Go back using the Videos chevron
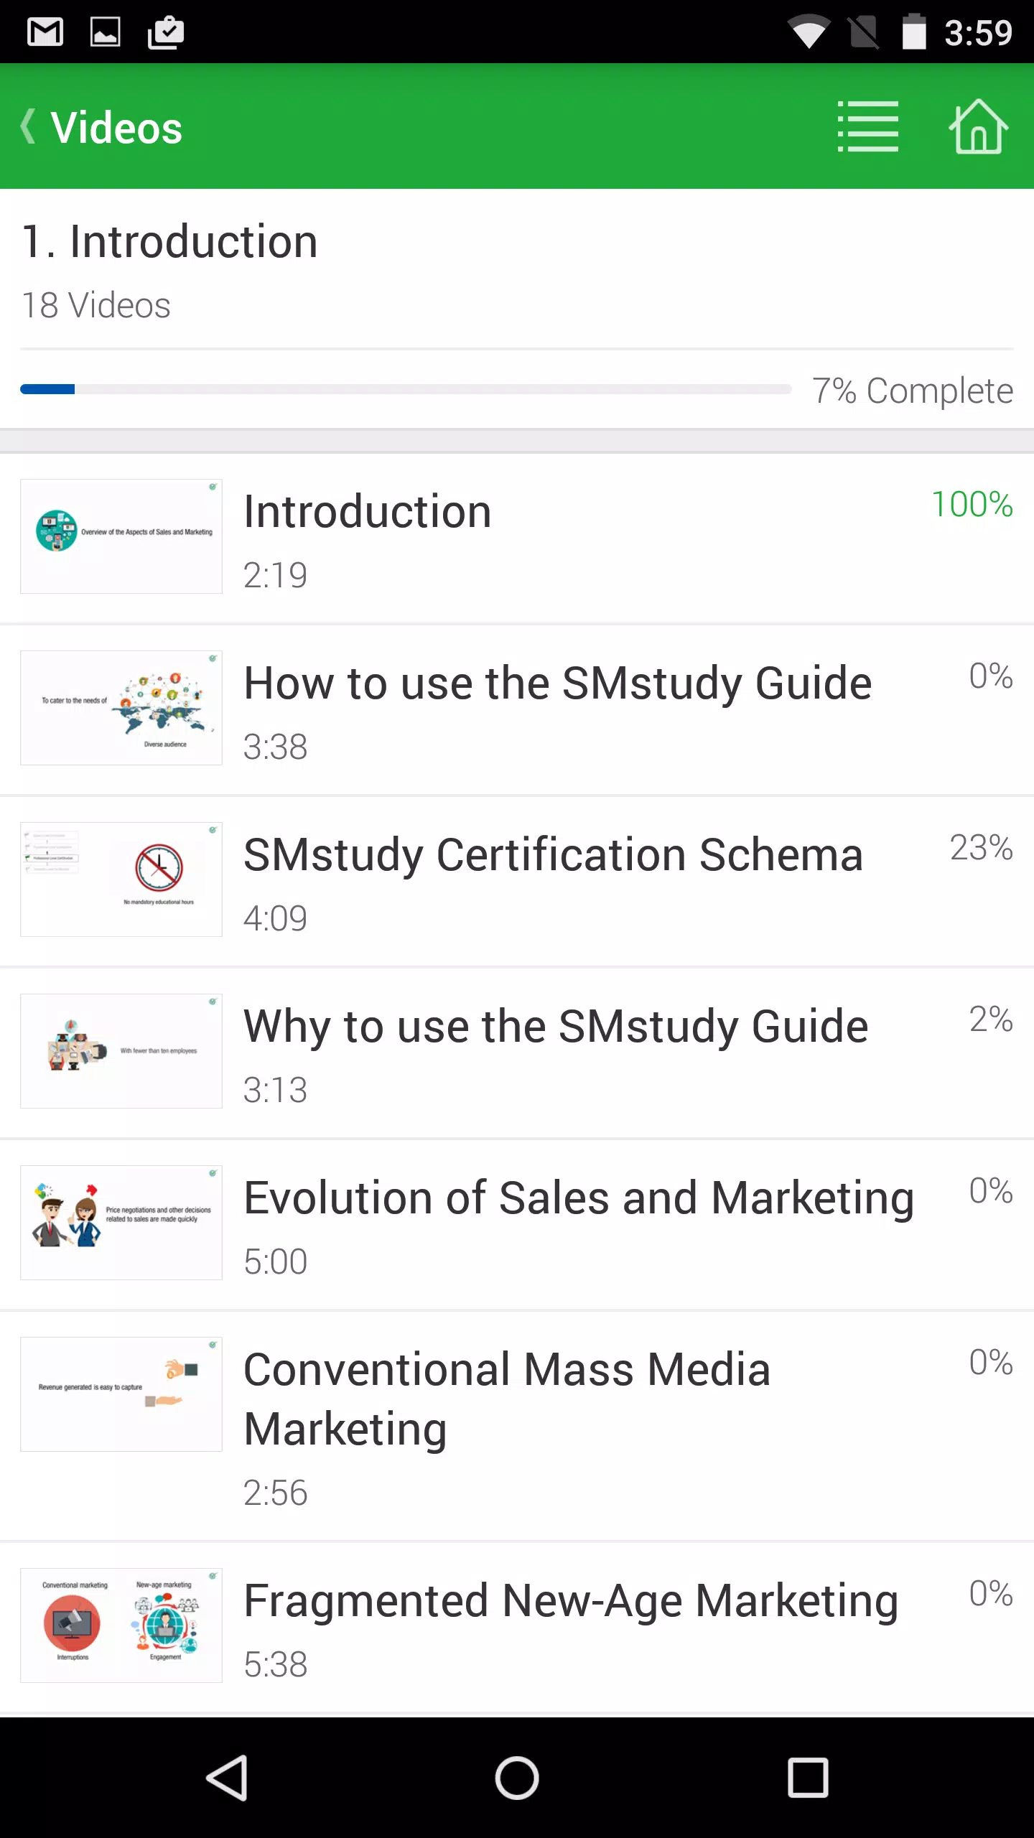The image size is (1034, 1838). 28,126
